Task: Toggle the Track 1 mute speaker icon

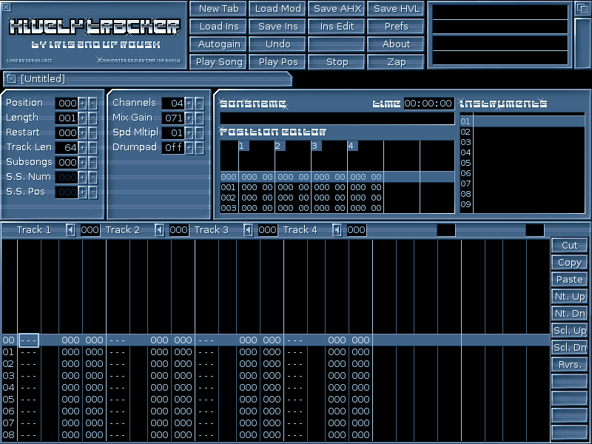Action: tap(71, 230)
